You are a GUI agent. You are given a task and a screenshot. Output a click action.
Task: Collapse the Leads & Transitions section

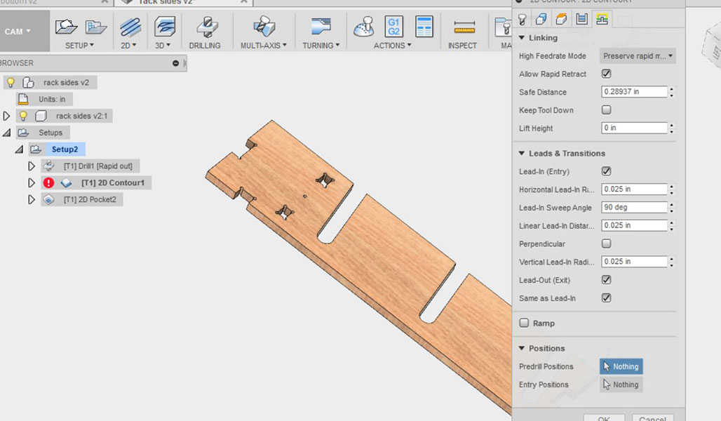521,153
